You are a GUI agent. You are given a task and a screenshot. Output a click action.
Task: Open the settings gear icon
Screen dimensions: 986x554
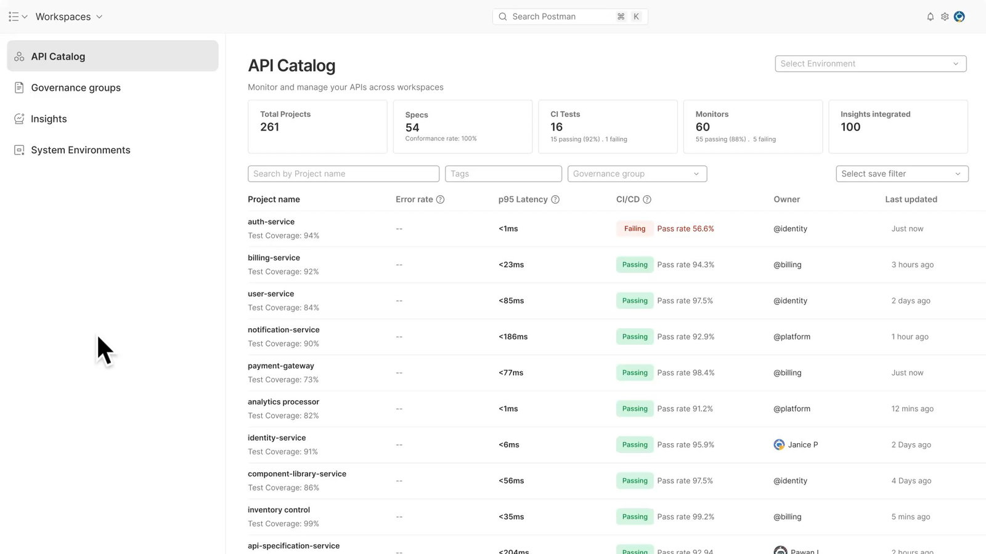[x=945, y=17]
